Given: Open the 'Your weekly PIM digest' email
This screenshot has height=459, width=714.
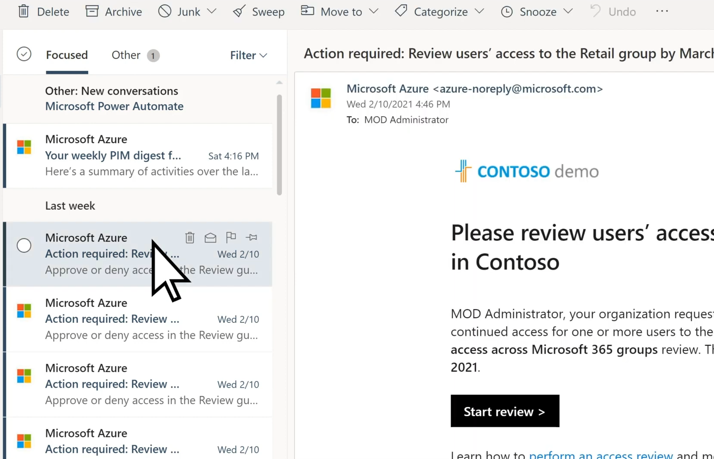Looking at the screenshot, I should 138,156.
